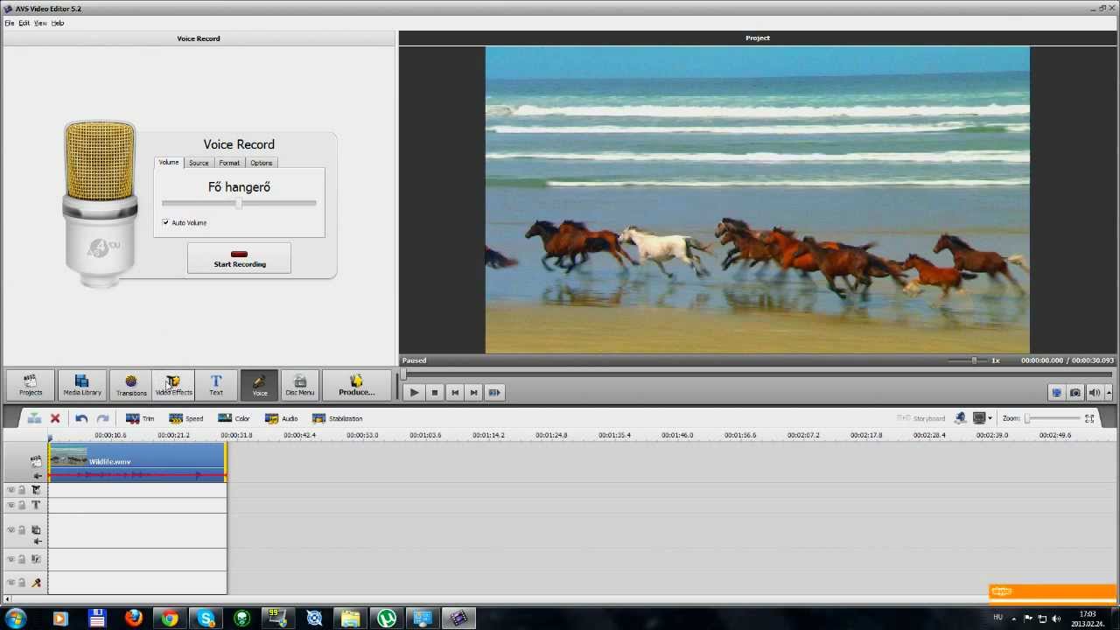Switch to Storyboard view
The image size is (1120, 630).
921,418
